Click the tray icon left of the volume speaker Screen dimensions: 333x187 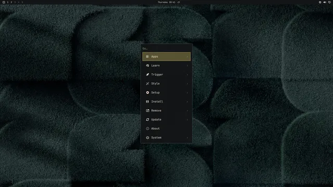click(x=320, y=2)
